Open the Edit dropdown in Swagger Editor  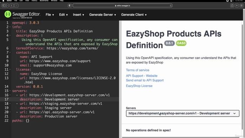click(x=63, y=15)
